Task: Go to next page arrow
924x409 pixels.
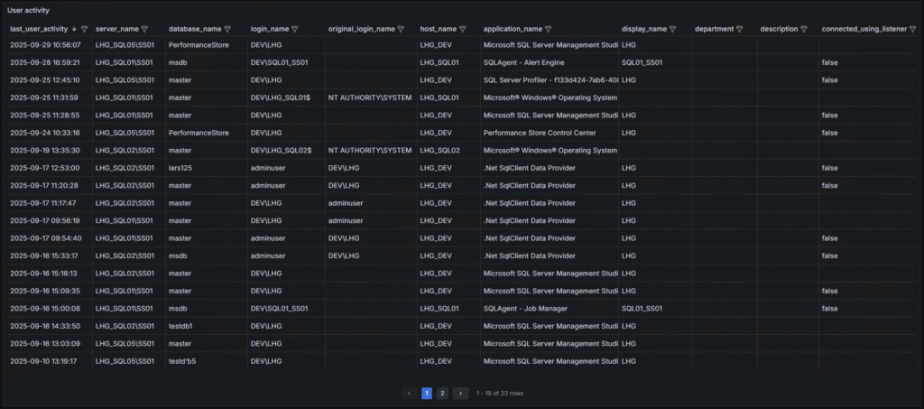Action: coord(461,393)
